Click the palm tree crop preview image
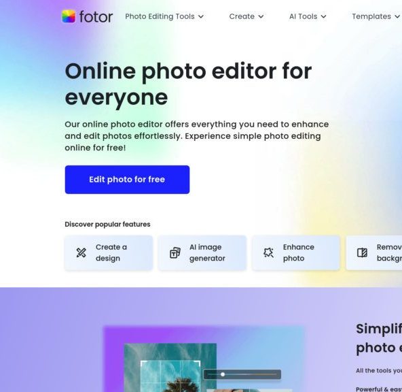The image size is (402, 392). pos(170,367)
